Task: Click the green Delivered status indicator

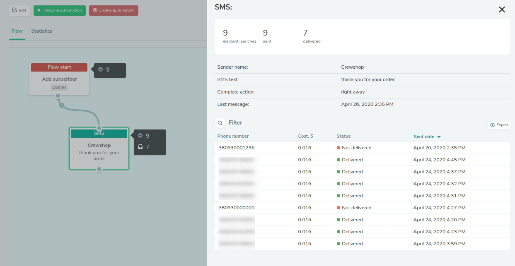Action: (x=338, y=160)
